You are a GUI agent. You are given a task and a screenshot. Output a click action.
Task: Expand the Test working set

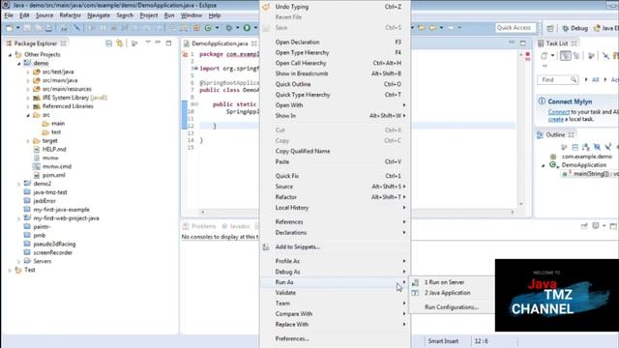(10, 270)
